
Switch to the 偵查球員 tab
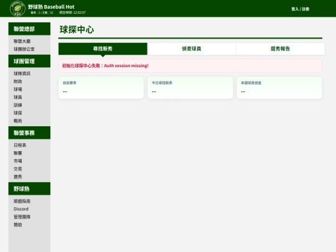[192, 49]
